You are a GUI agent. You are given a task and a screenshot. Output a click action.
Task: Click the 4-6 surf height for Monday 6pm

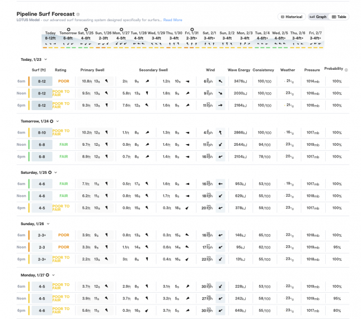click(42, 310)
